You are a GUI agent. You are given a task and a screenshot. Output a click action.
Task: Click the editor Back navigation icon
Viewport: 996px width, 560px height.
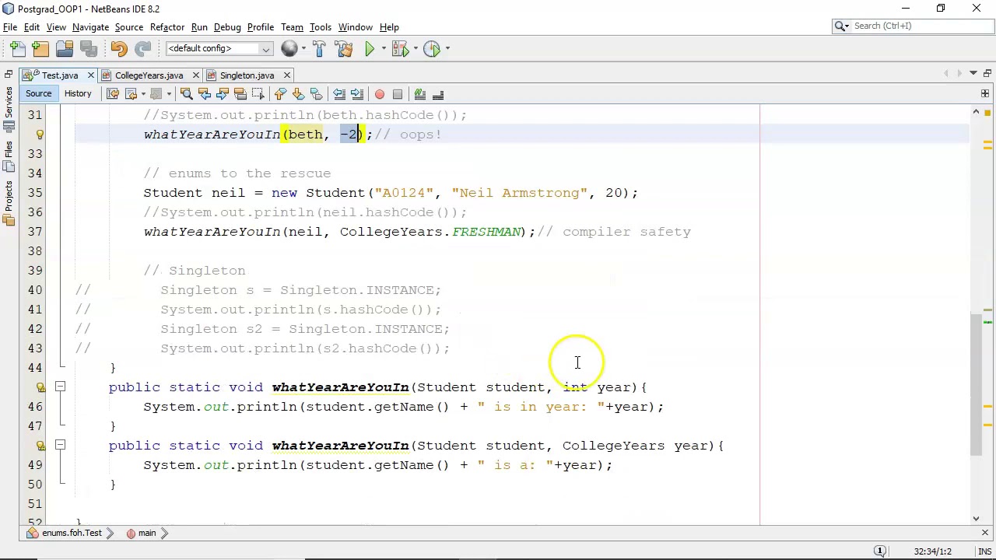(x=131, y=94)
